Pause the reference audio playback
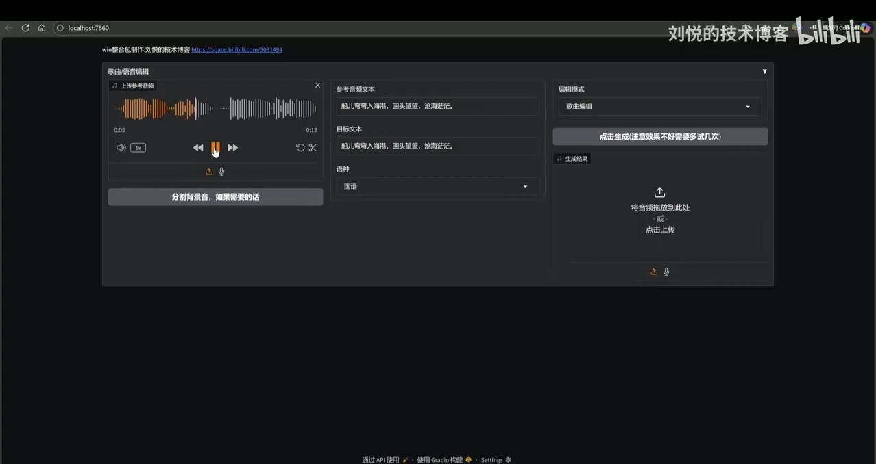The height and width of the screenshot is (464, 876). pos(215,147)
